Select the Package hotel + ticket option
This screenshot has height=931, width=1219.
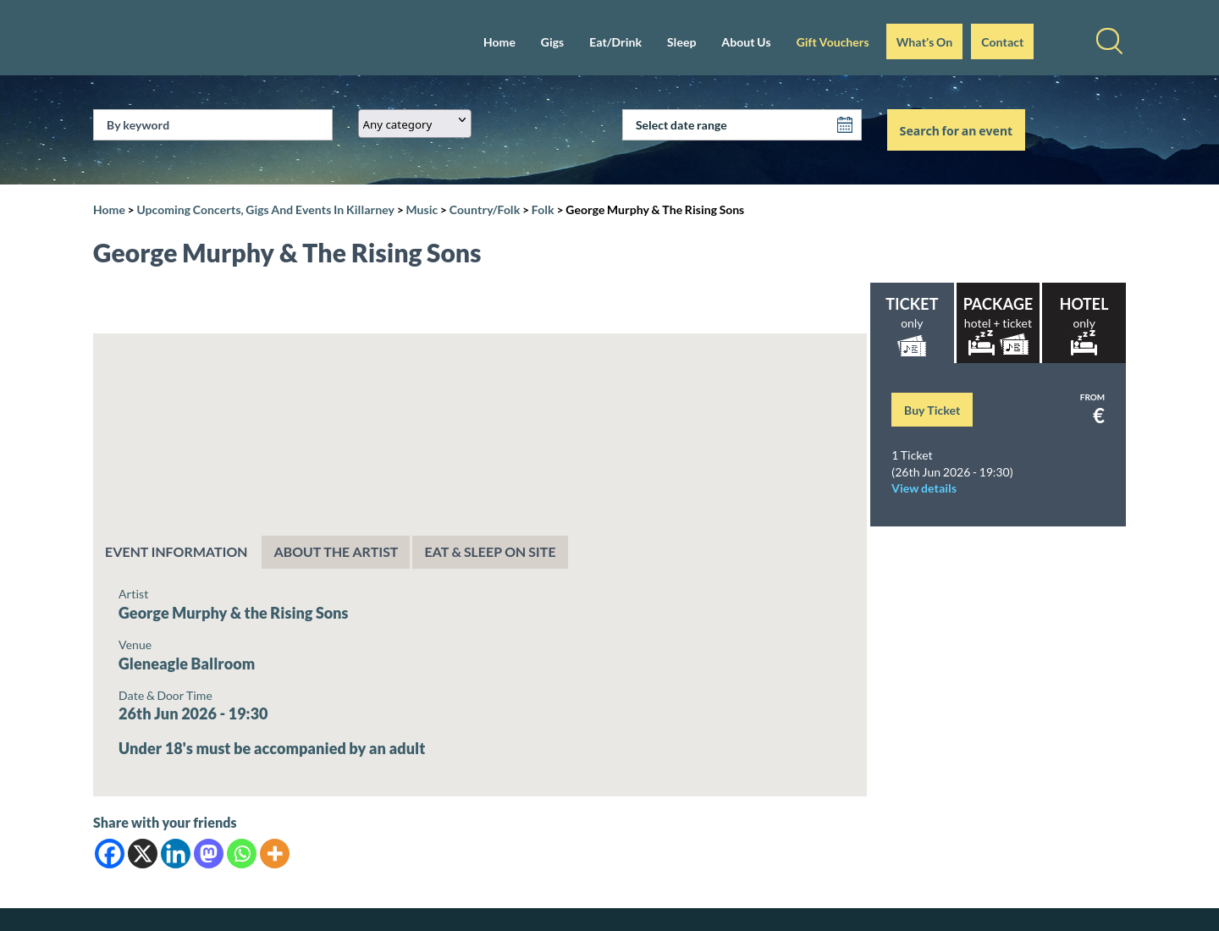click(x=998, y=323)
